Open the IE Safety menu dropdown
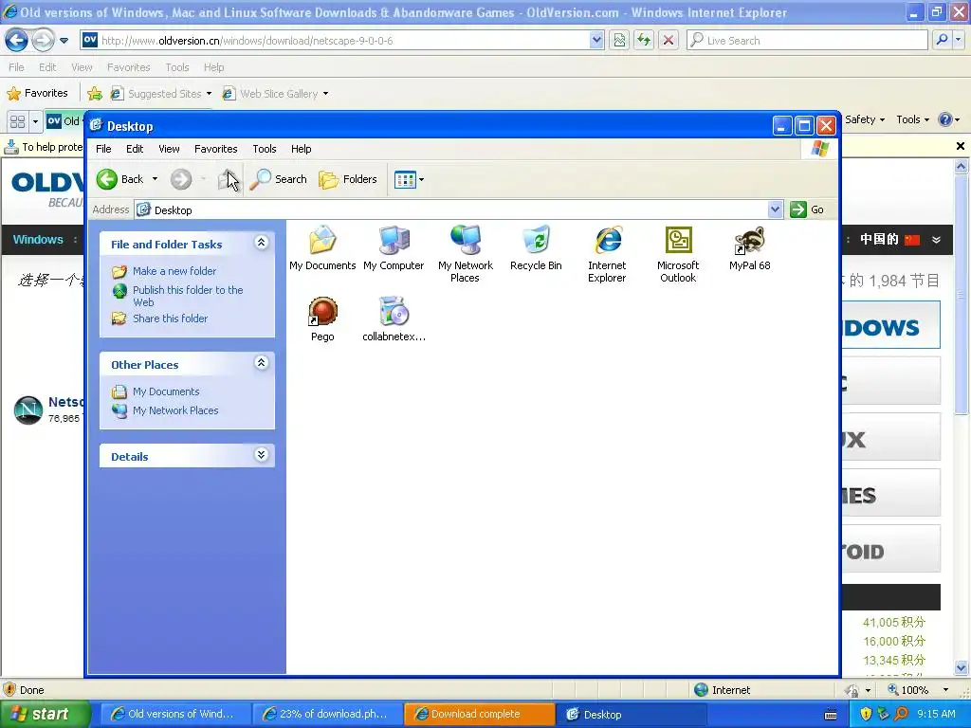 coord(865,119)
